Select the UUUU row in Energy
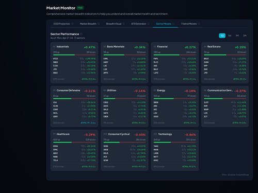This screenshot has height=193, width=258. pos(175,116)
